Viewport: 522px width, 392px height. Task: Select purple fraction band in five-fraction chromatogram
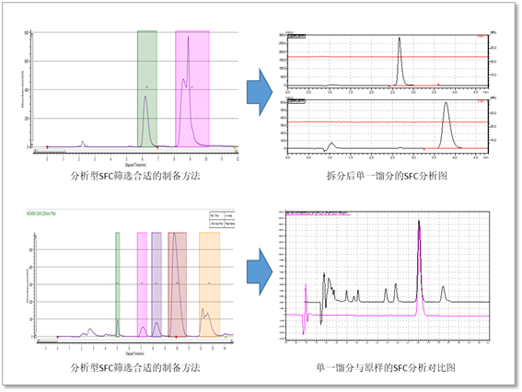click(x=157, y=284)
